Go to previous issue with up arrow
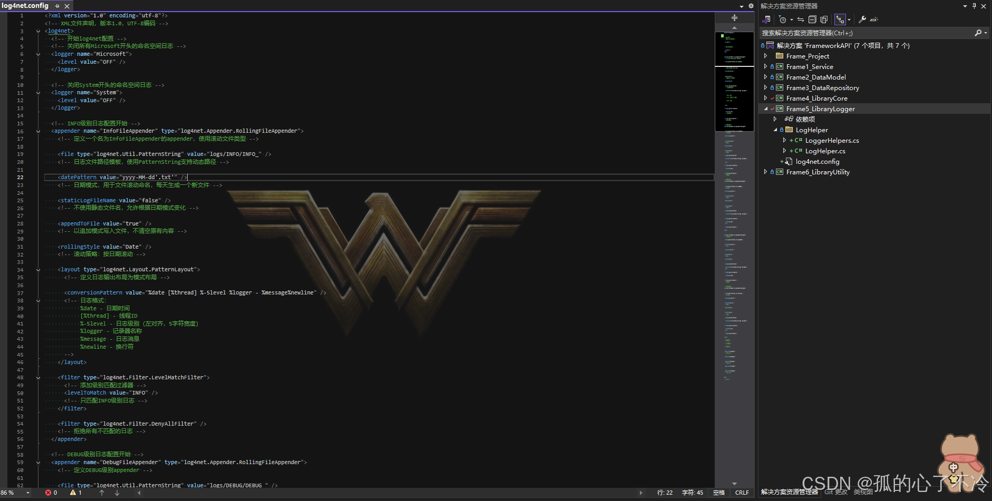The height and width of the screenshot is (501, 992). click(102, 493)
